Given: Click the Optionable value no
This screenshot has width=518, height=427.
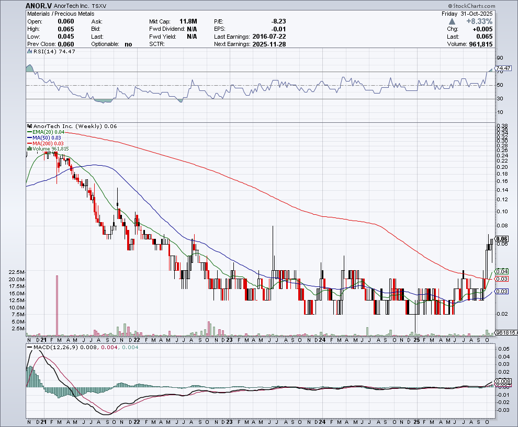Looking at the screenshot, I should [x=128, y=44].
